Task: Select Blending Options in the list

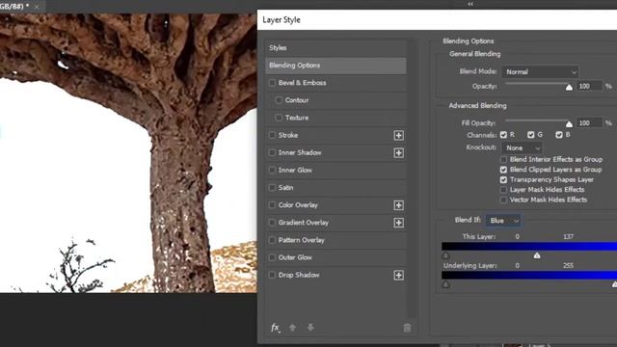Action: point(335,66)
